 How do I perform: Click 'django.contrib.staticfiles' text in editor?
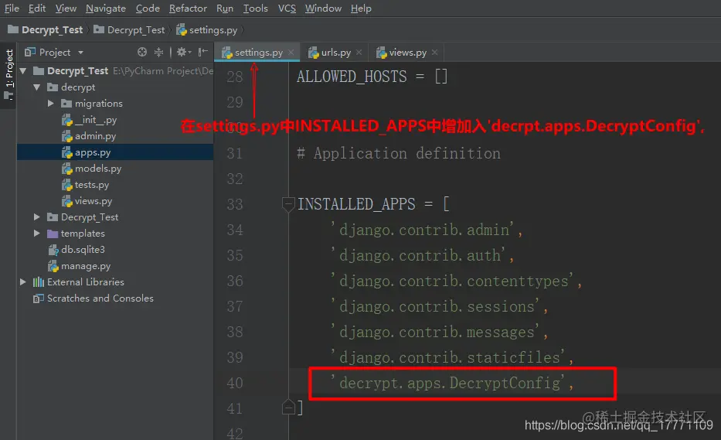tap(447, 357)
